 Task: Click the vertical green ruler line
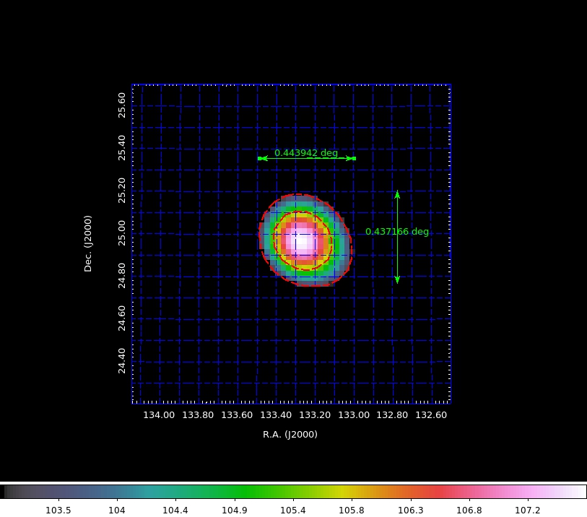coord(397,237)
